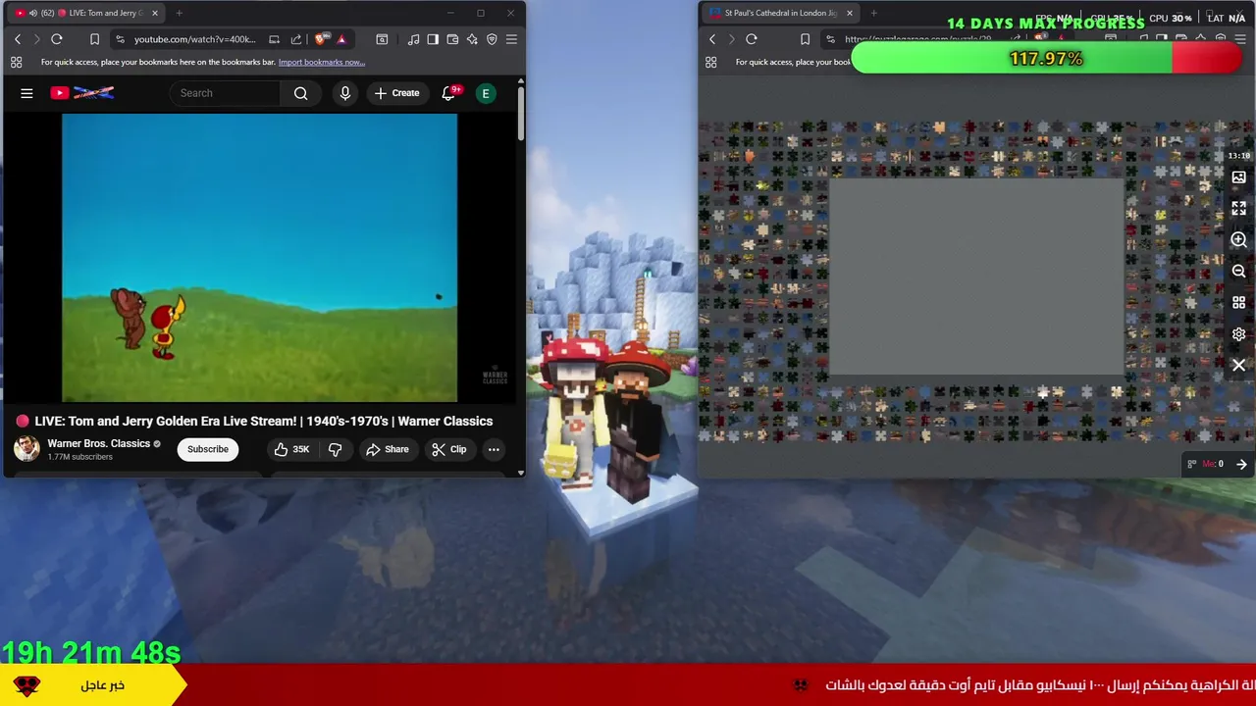Open the YouTube Create button
1256x706 pixels.
(x=396, y=93)
